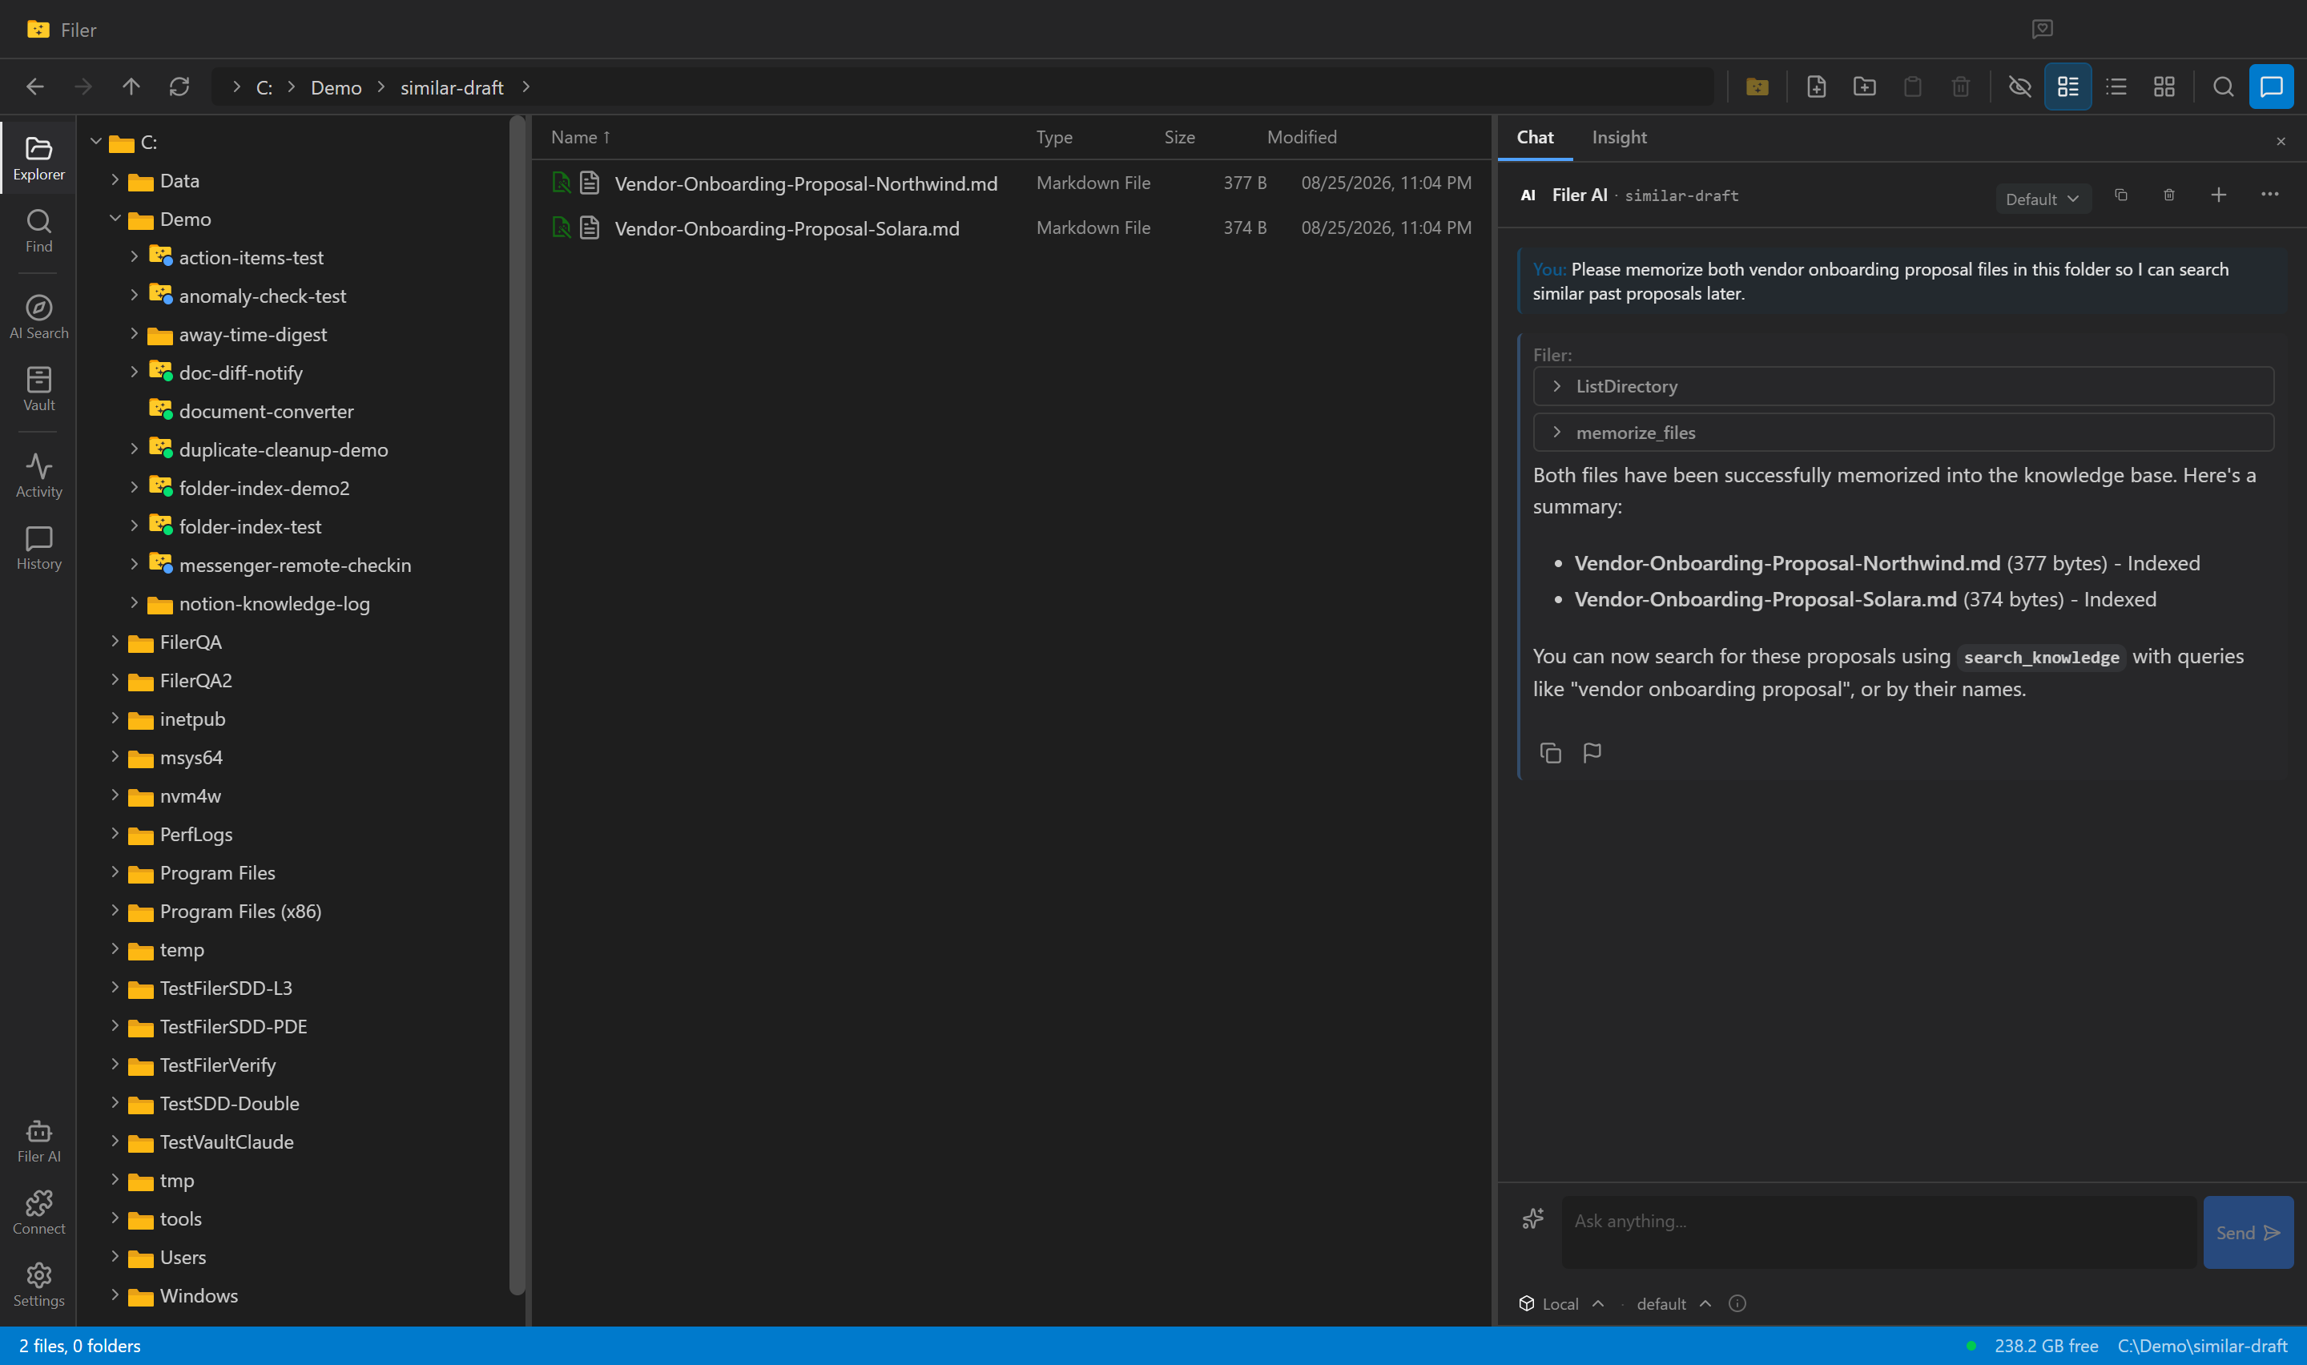
Task: Send the chat message
Action: [2249, 1233]
